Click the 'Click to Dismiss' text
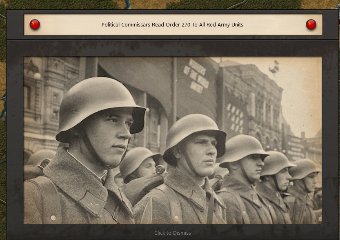This screenshot has height=240, width=340. (x=173, y=233)
